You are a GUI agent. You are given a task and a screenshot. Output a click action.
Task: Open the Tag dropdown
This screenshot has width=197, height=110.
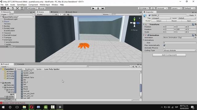(x=161, y=18)
